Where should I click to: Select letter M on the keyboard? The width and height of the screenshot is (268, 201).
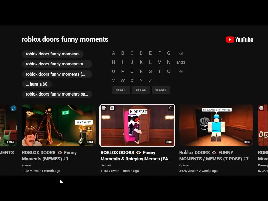(x=159, y=62)
